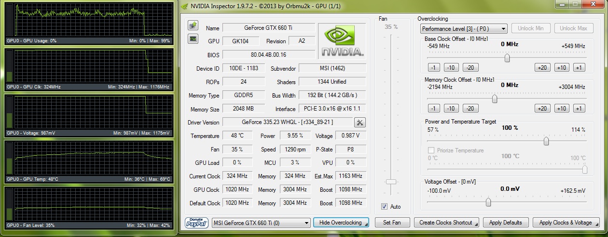Click Memory Clock Offset -1 button
The width and height of the screenshot is (608, 237).
pyautogui.click(x=434, y=109)
